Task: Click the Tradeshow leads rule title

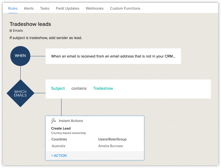Action: coord(30,24)
